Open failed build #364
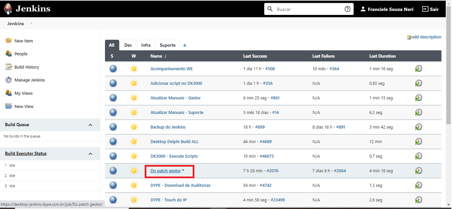The image size is (452, 209). (334, 69)
